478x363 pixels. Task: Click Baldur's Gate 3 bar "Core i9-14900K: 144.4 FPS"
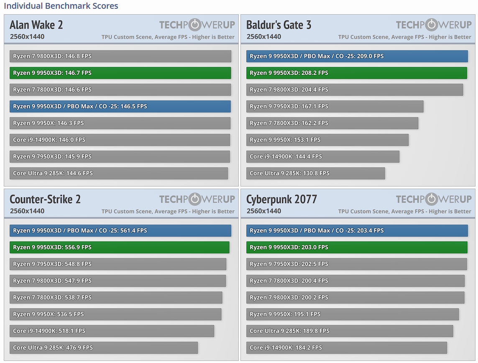tap(323, 157)
